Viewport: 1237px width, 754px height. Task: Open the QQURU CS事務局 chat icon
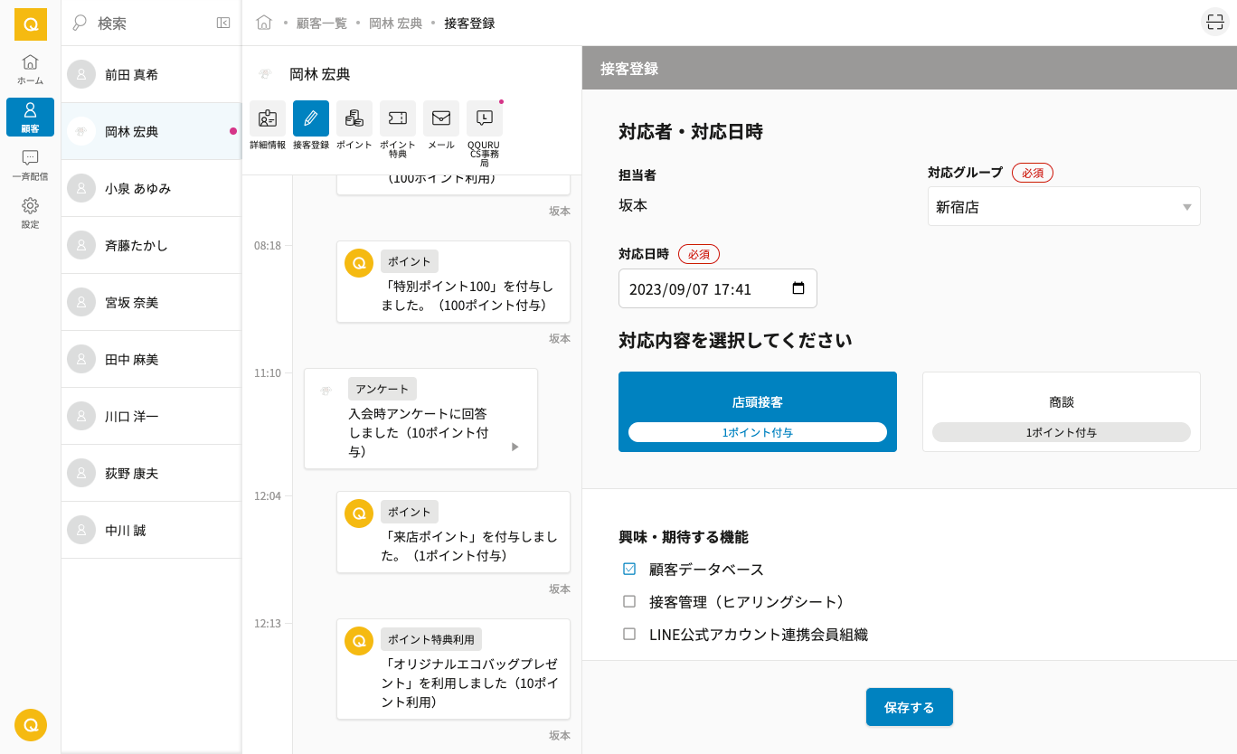click(x=484, y=118)
